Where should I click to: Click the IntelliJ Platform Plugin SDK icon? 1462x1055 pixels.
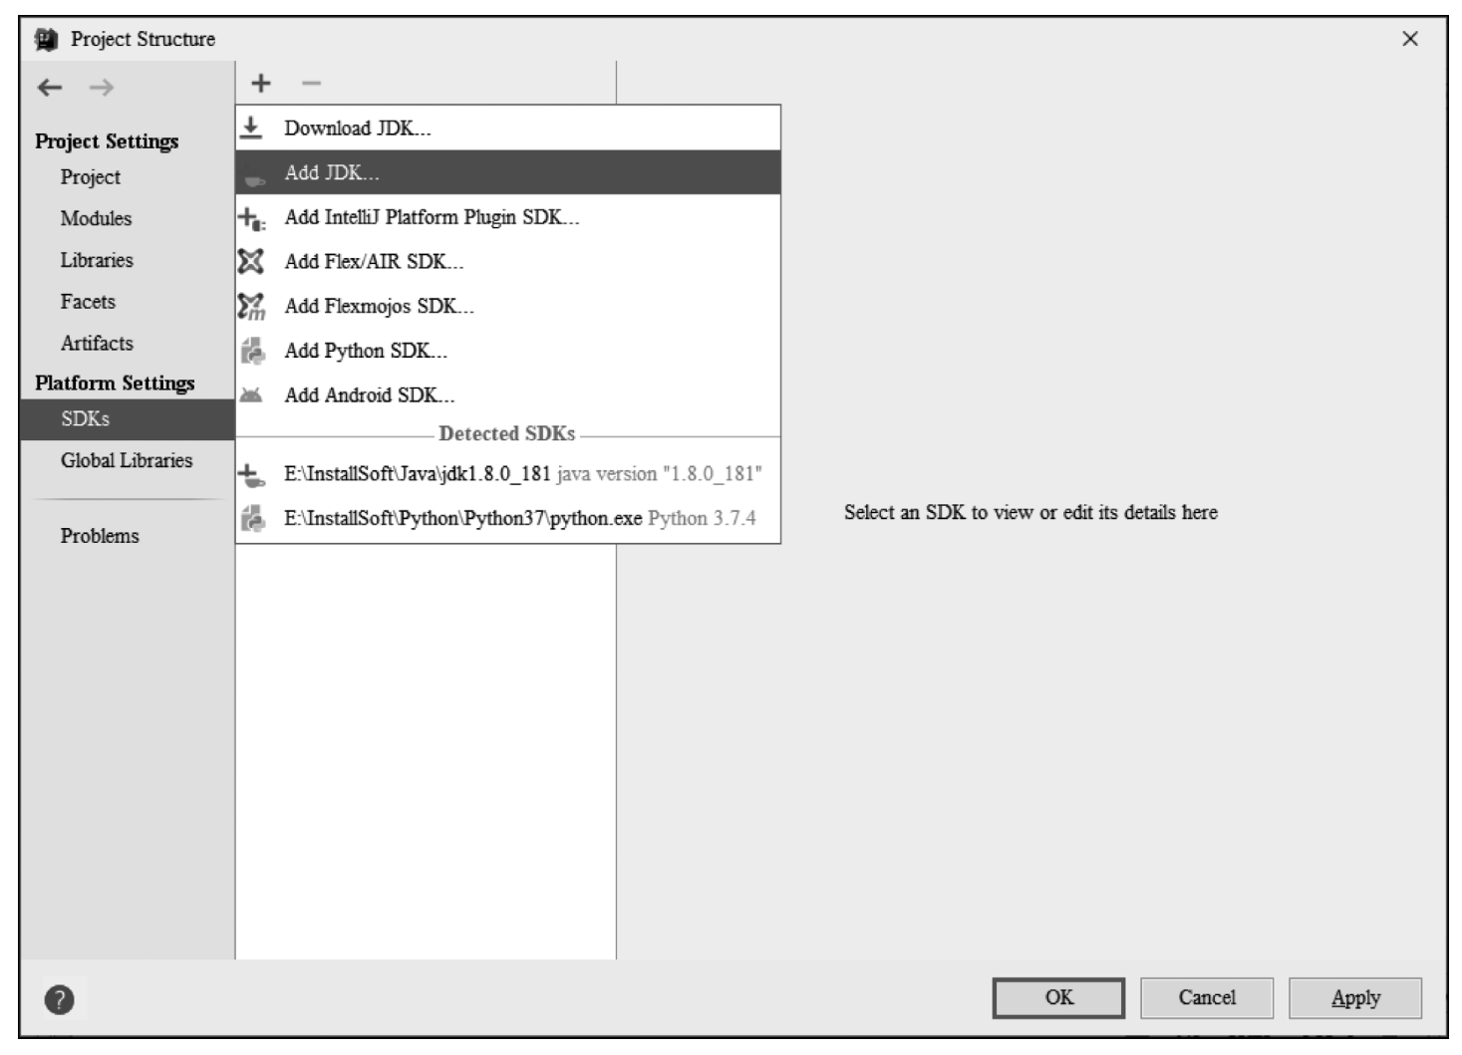click(251, 217)
